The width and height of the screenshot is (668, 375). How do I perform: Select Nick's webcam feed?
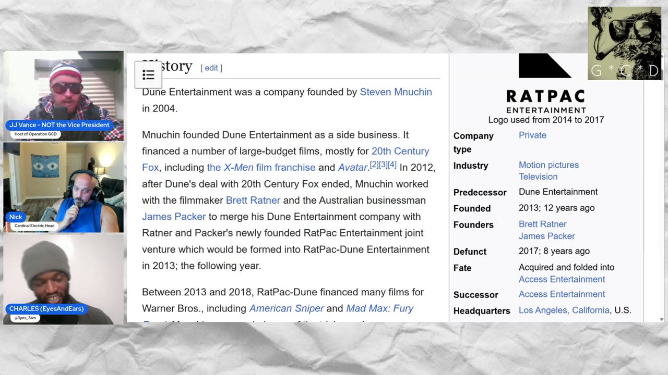64,187
